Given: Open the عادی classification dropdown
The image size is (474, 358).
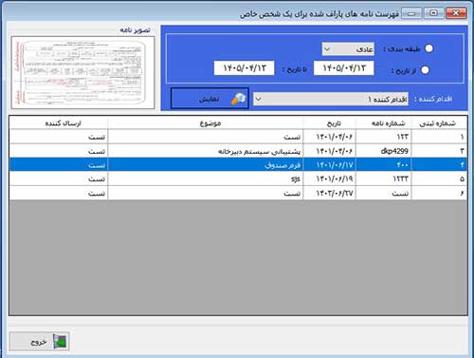Looking at the screenshot, I should click(348, 49).
